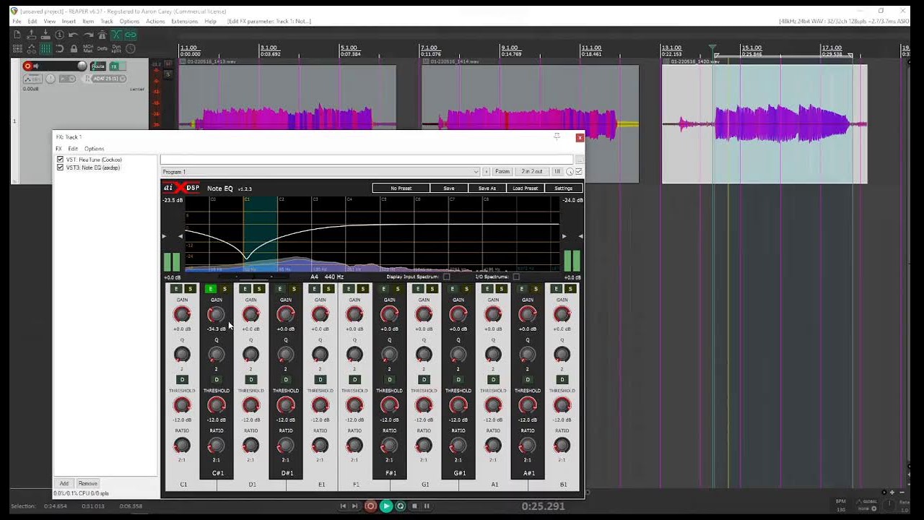Image resolution: width=924 pixels, height=520 pixels.
Task: Toggle I/O Spectrums checkbox
Action: pyautogui.click(x=516, y=277)
